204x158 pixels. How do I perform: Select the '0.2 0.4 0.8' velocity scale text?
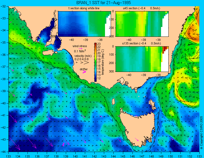82,59
